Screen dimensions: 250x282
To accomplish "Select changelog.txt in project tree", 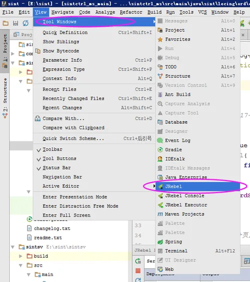I will (52, 228).
